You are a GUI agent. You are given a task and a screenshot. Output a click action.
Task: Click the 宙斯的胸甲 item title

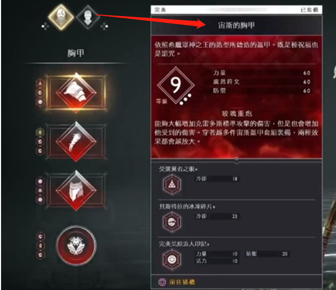236,26
